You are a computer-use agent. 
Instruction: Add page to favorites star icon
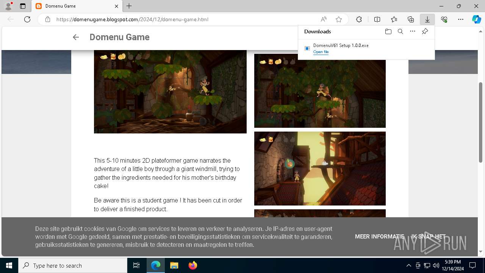(x=339, y=19)
